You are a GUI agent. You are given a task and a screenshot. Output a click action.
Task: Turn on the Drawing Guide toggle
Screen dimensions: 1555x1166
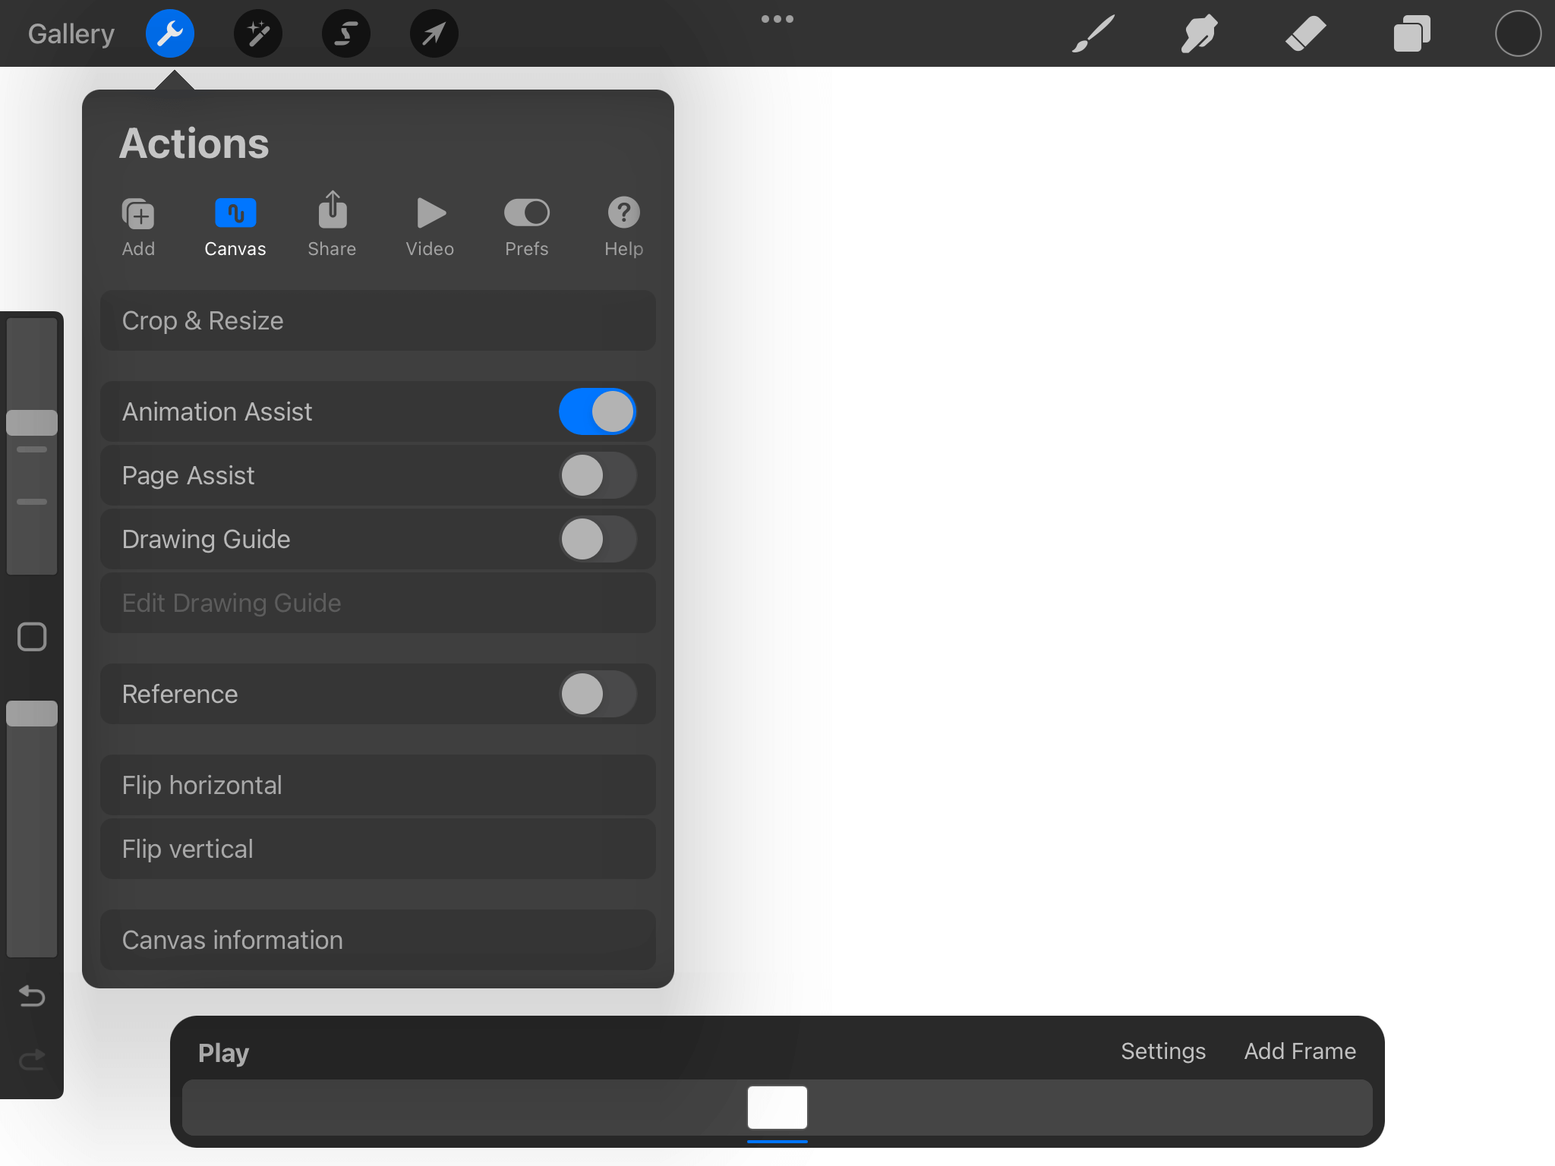[598, 539]
